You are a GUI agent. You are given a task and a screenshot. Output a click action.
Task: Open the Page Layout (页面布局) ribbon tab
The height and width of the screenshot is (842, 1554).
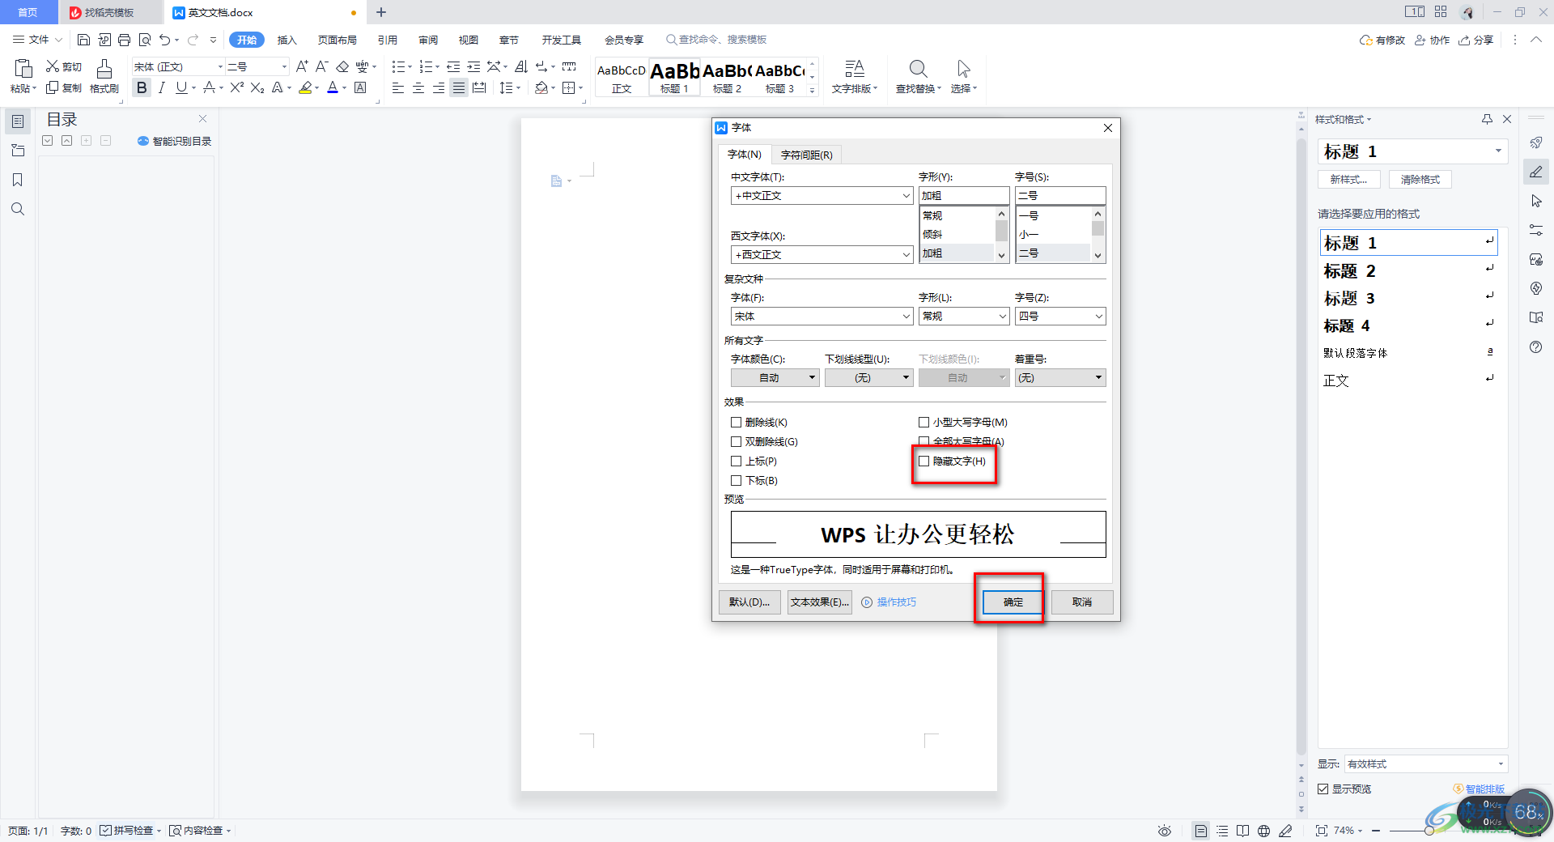[337, 40]
